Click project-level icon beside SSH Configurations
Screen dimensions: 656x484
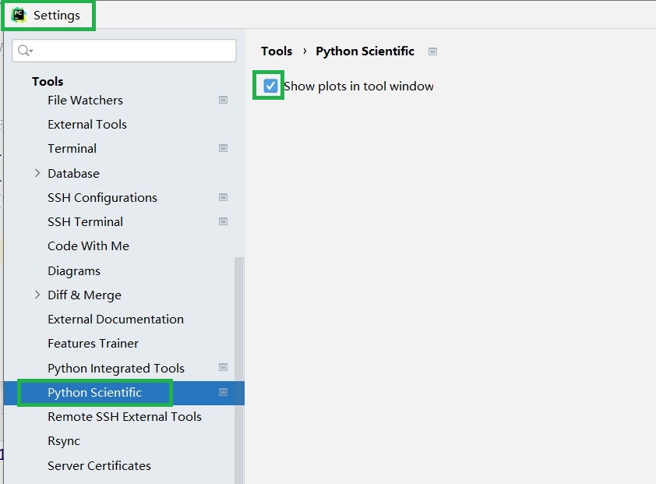pos(223,197)
